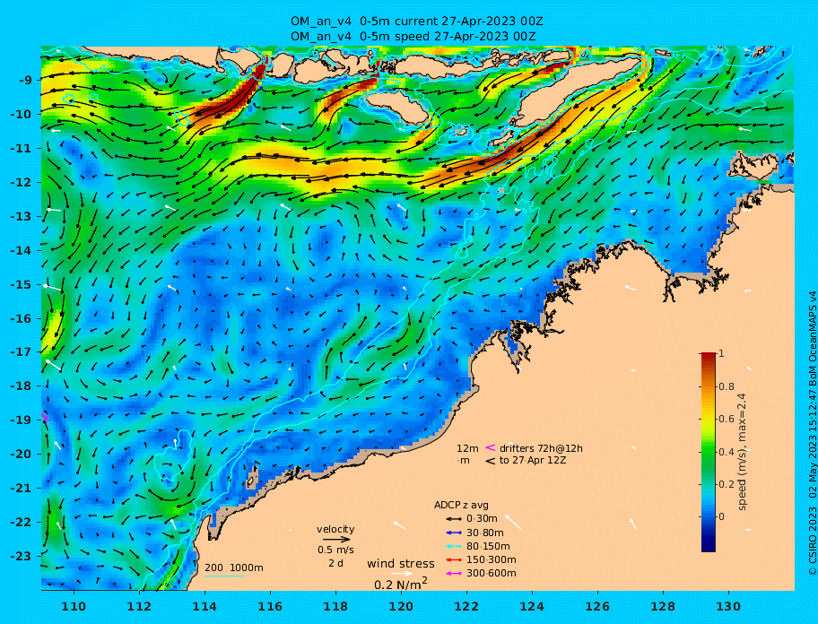Click the cyan 80-150m ADCP arrow symbol
The image size is (818, 624).
454,546
